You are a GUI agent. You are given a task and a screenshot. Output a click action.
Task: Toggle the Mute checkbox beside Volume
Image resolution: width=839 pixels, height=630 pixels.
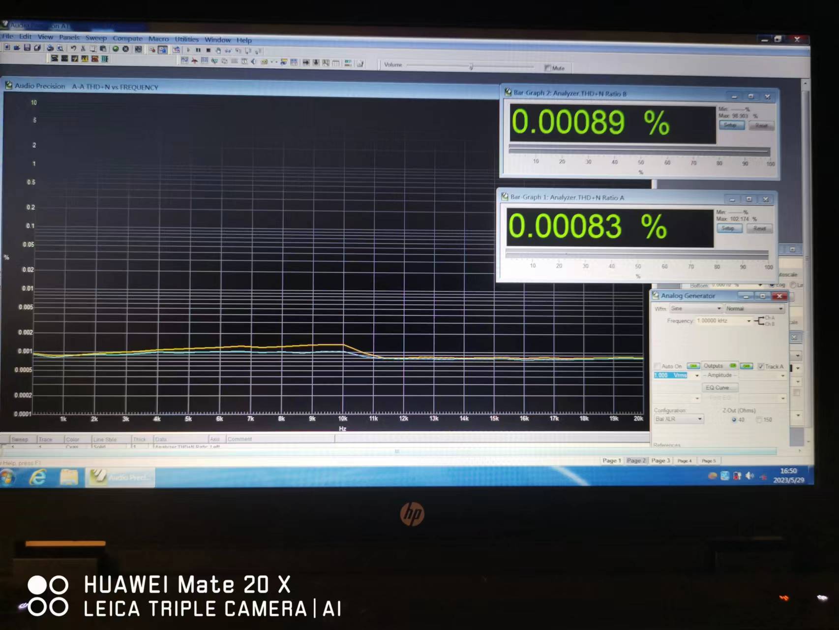pyautogui.click(x=547, y=68)
